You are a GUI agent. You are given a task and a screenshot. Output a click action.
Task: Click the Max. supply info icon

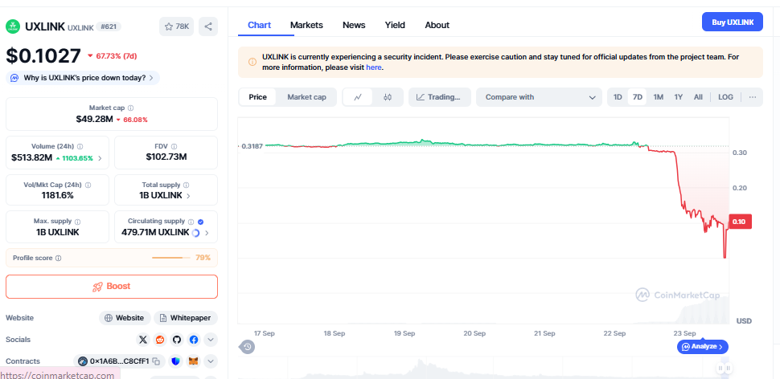(78, 222)
